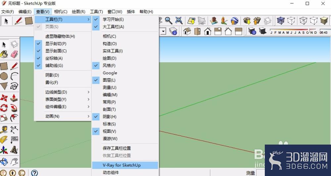Viewport: 331px width, 176px height.
Task: Activate the 3D Text tool
Action: coord(14,150)
